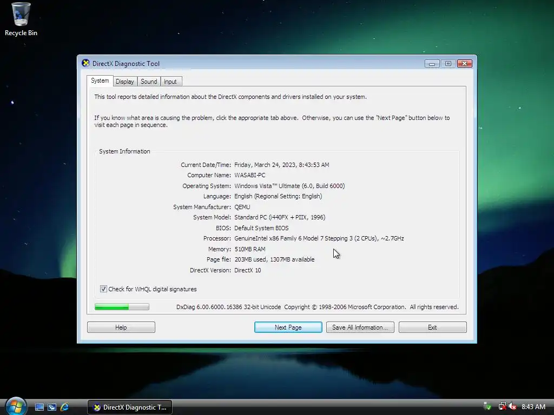The width and height of the screenshot is (554, 415).
Task: Click the 'DxDiag 6.00.6000.16386 32-bit Unicode' text
Action: click(x=229, y=307)
